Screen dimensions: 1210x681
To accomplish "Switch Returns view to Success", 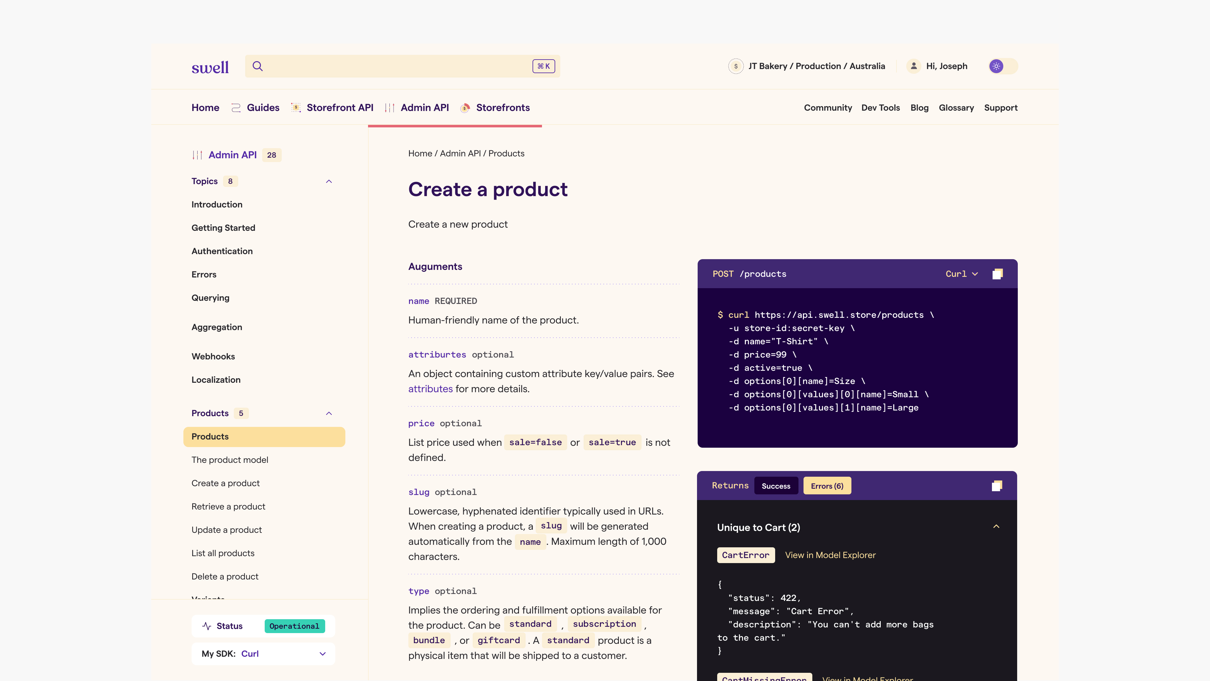I will coord(775,486).
